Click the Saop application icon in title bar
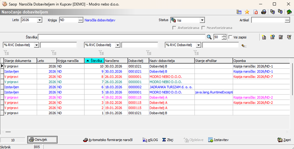Viewport: 294px width, 149px height. (x=4, y=4)
